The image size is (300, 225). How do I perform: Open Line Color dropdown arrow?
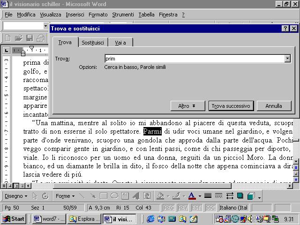click(x=184, y=196)
